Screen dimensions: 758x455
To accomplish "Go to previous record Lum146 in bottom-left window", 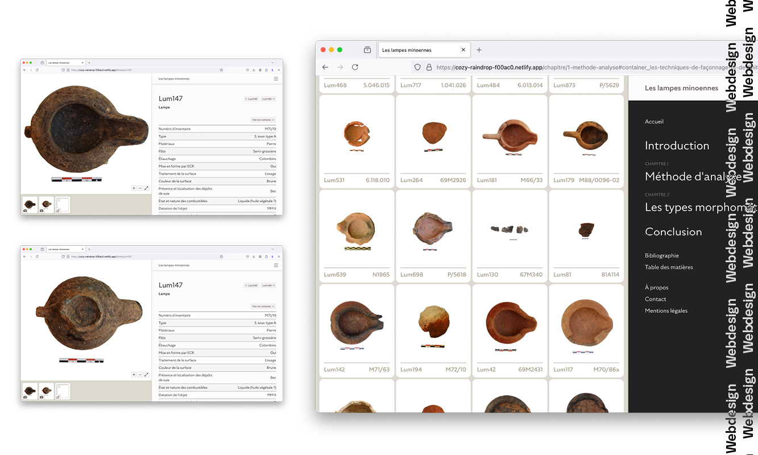I will (x=251, y=286).
